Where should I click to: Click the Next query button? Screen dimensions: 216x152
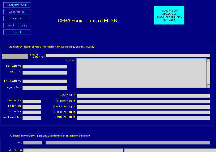click(17, 25)
